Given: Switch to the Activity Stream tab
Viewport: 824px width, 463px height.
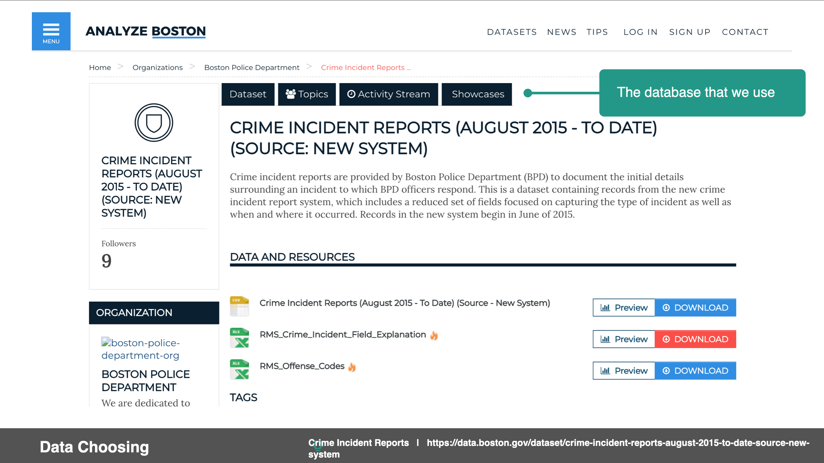Looking at the screenshot, I should pyautogui.click(x=389, y=94).
